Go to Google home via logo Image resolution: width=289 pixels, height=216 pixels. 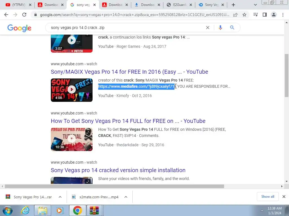(x=19, y=28)
